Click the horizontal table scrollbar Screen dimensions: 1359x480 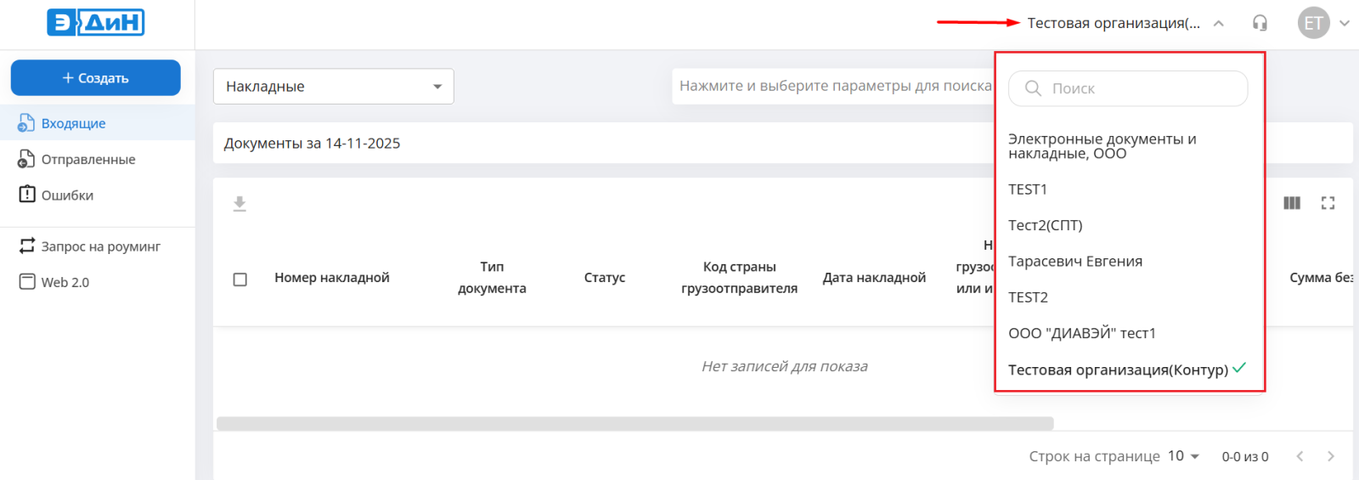[x=634, y=423]
